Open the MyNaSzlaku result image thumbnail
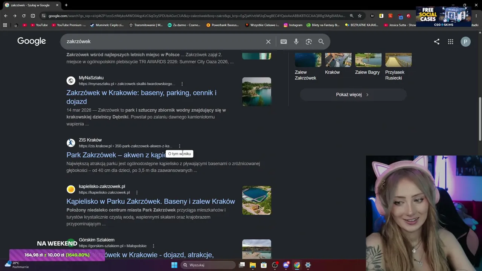This screenshot has width=482, height=271. coord(256,91)
